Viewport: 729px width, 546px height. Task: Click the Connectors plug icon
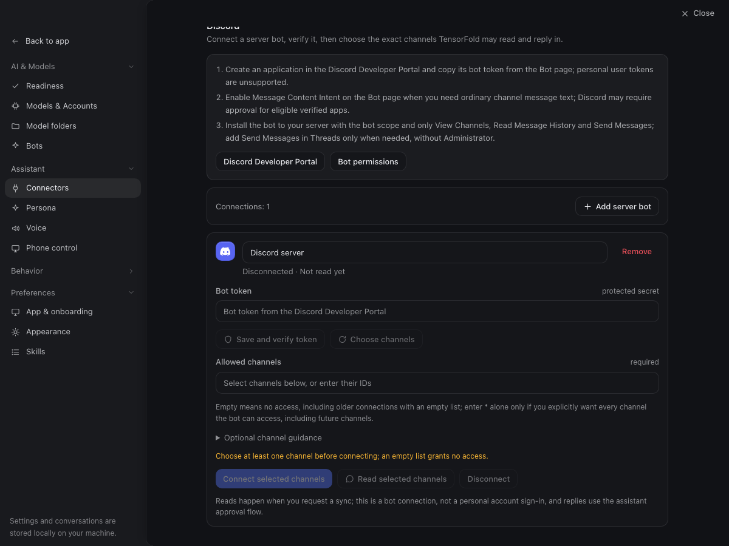pyautogui.click(x=15, y=188)
